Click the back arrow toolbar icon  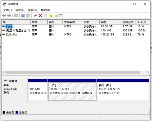(x=4, y=16)
